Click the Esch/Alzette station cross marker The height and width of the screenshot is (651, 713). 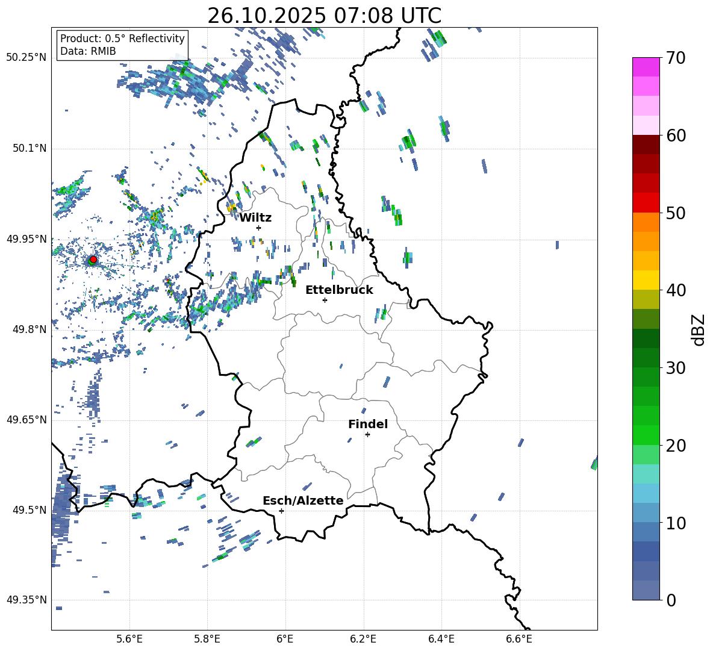281,511
